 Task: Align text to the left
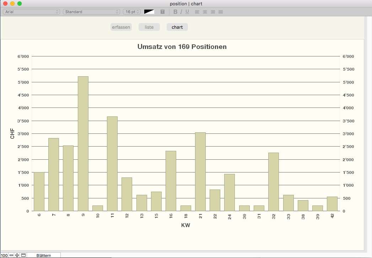coord(197,12)
